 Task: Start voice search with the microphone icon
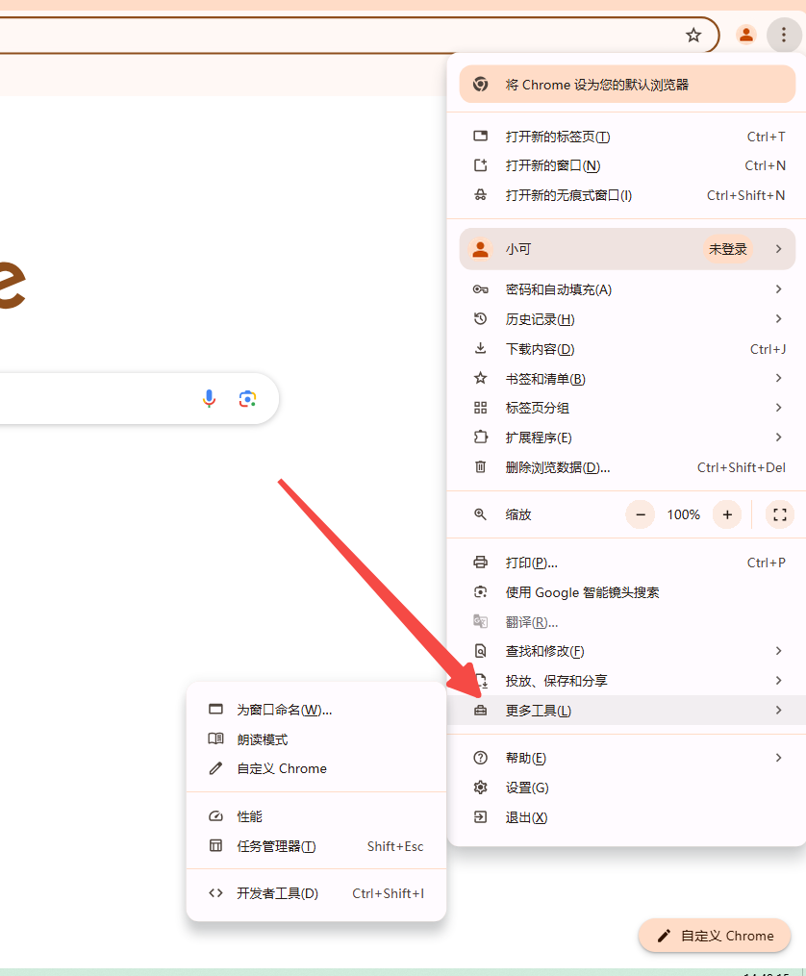point(209,398)
